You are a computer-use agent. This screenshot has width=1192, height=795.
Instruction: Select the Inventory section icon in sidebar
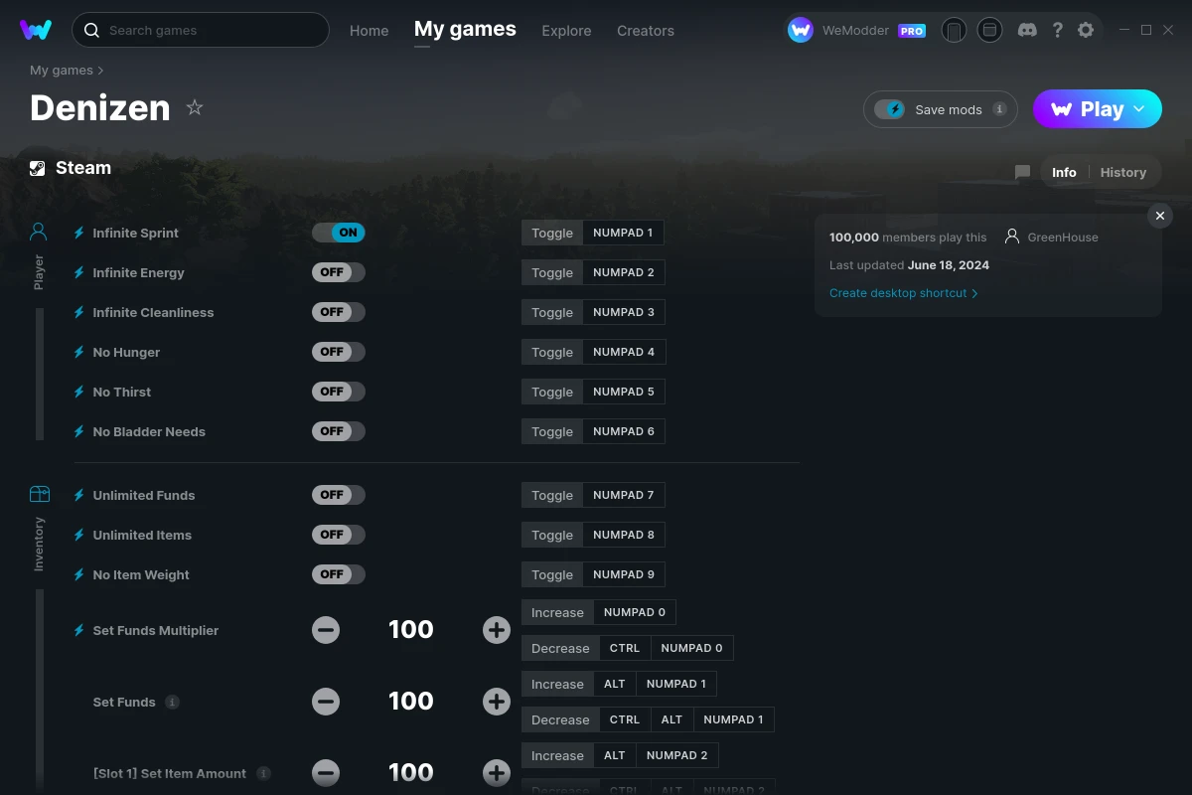tap(39, 493)
